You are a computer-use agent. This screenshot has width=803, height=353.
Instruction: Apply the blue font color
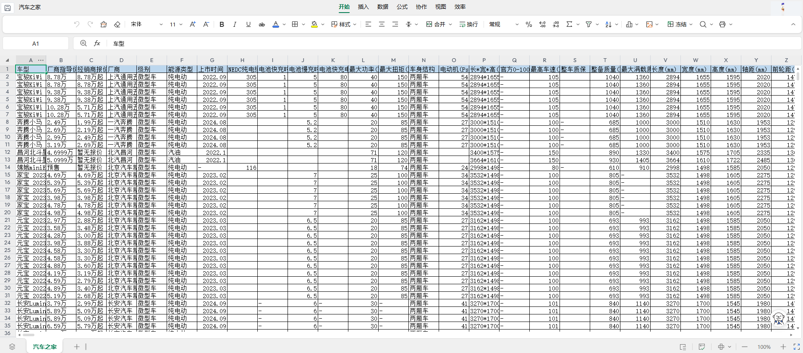pos(276,24)
